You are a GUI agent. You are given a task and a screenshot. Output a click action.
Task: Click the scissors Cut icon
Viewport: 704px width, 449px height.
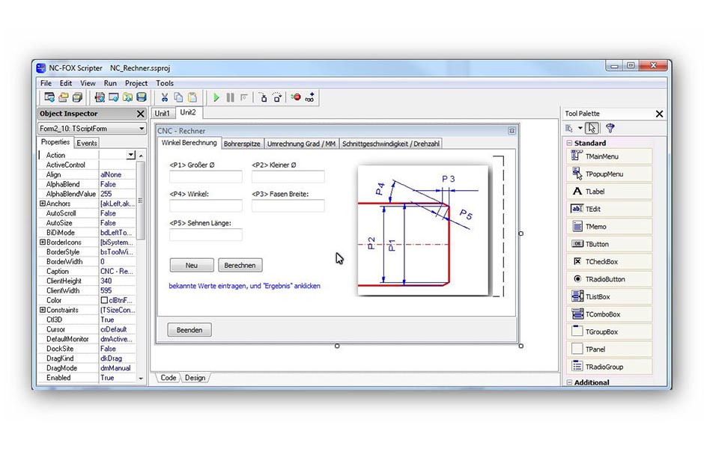pos(165,97)
